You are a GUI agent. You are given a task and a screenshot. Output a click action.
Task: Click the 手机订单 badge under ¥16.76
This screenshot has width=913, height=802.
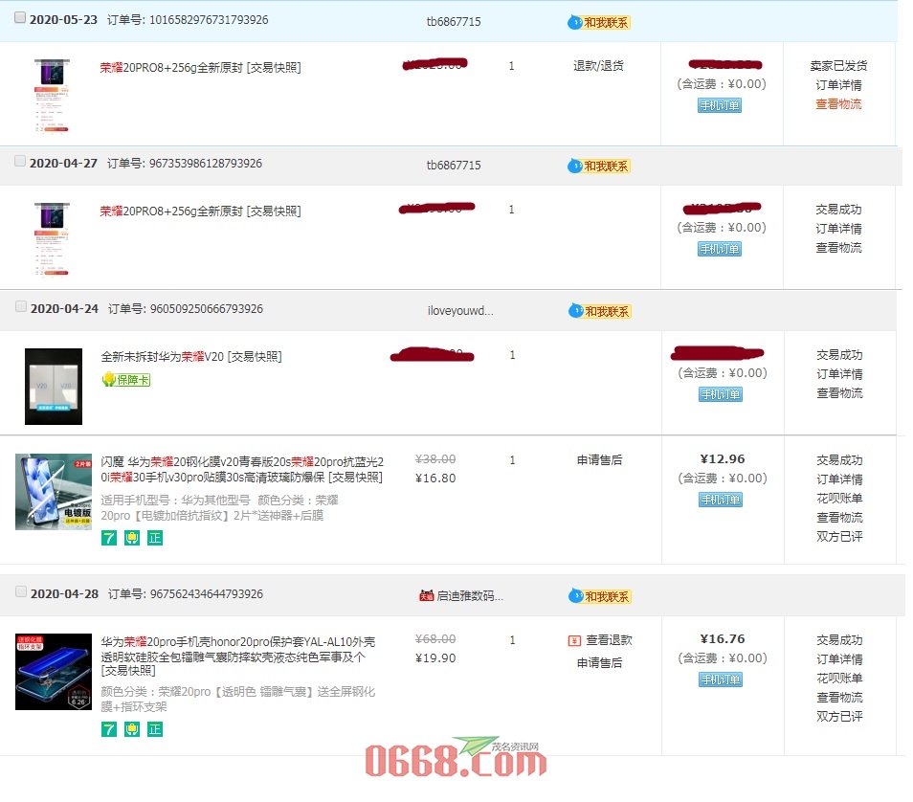coord(721,679)
